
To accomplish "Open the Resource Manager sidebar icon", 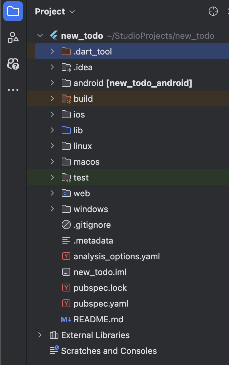I will (13, 37).
